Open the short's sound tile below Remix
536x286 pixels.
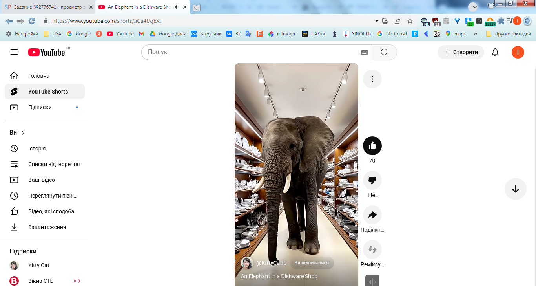(x=372, y=280)
